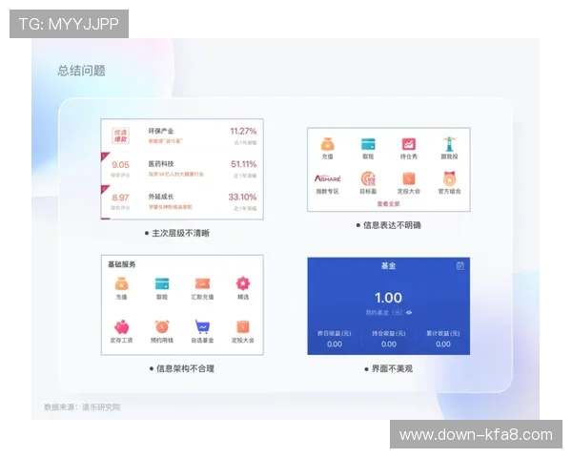
Task: Click the 1.00 fund balance amount
Action: (x=389, y=298)
